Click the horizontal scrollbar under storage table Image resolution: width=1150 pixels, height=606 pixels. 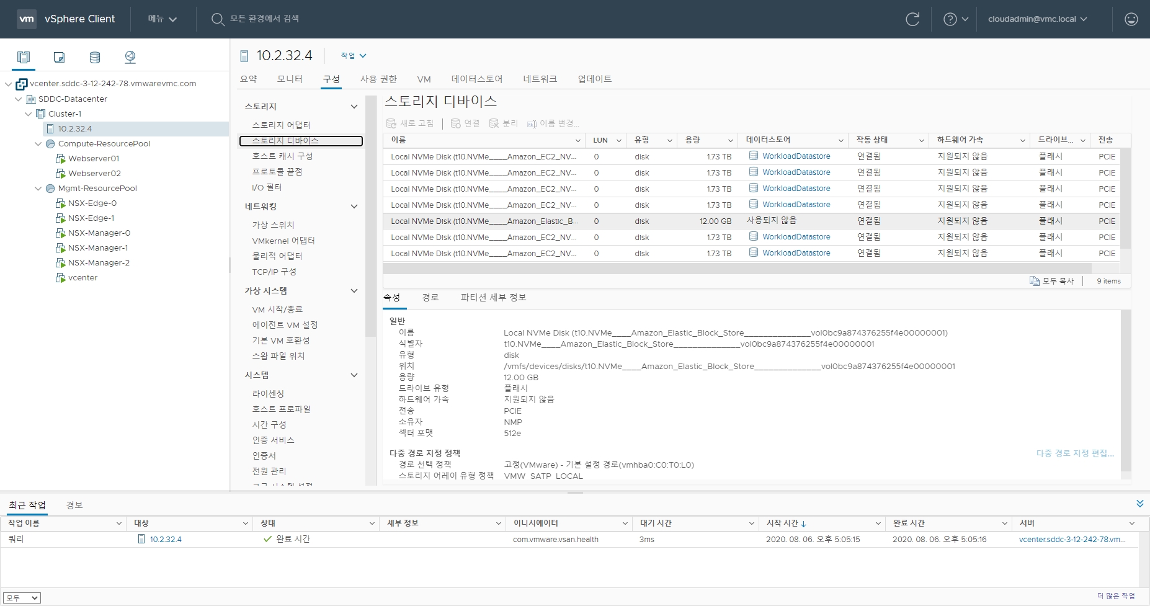737,269
